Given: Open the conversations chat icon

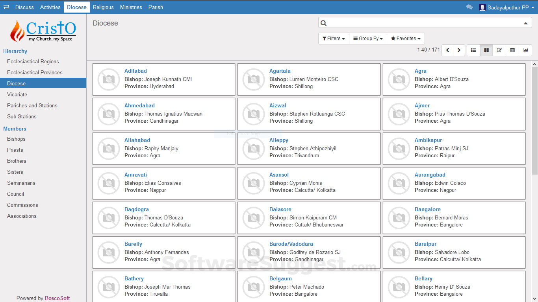Looking at the screenshot, I should [x=469, y=7].
